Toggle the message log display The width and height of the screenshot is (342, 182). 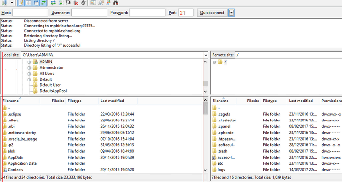(21, 3)
